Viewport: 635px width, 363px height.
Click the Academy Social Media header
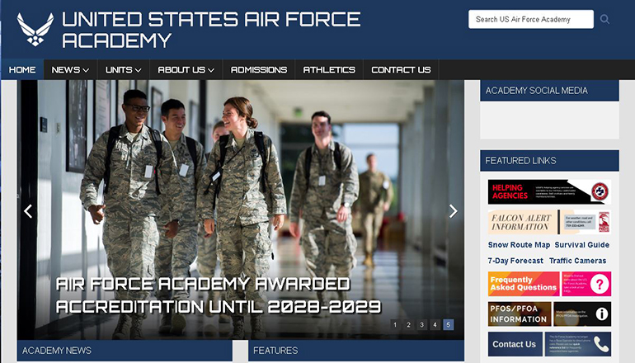pos(549,91)
